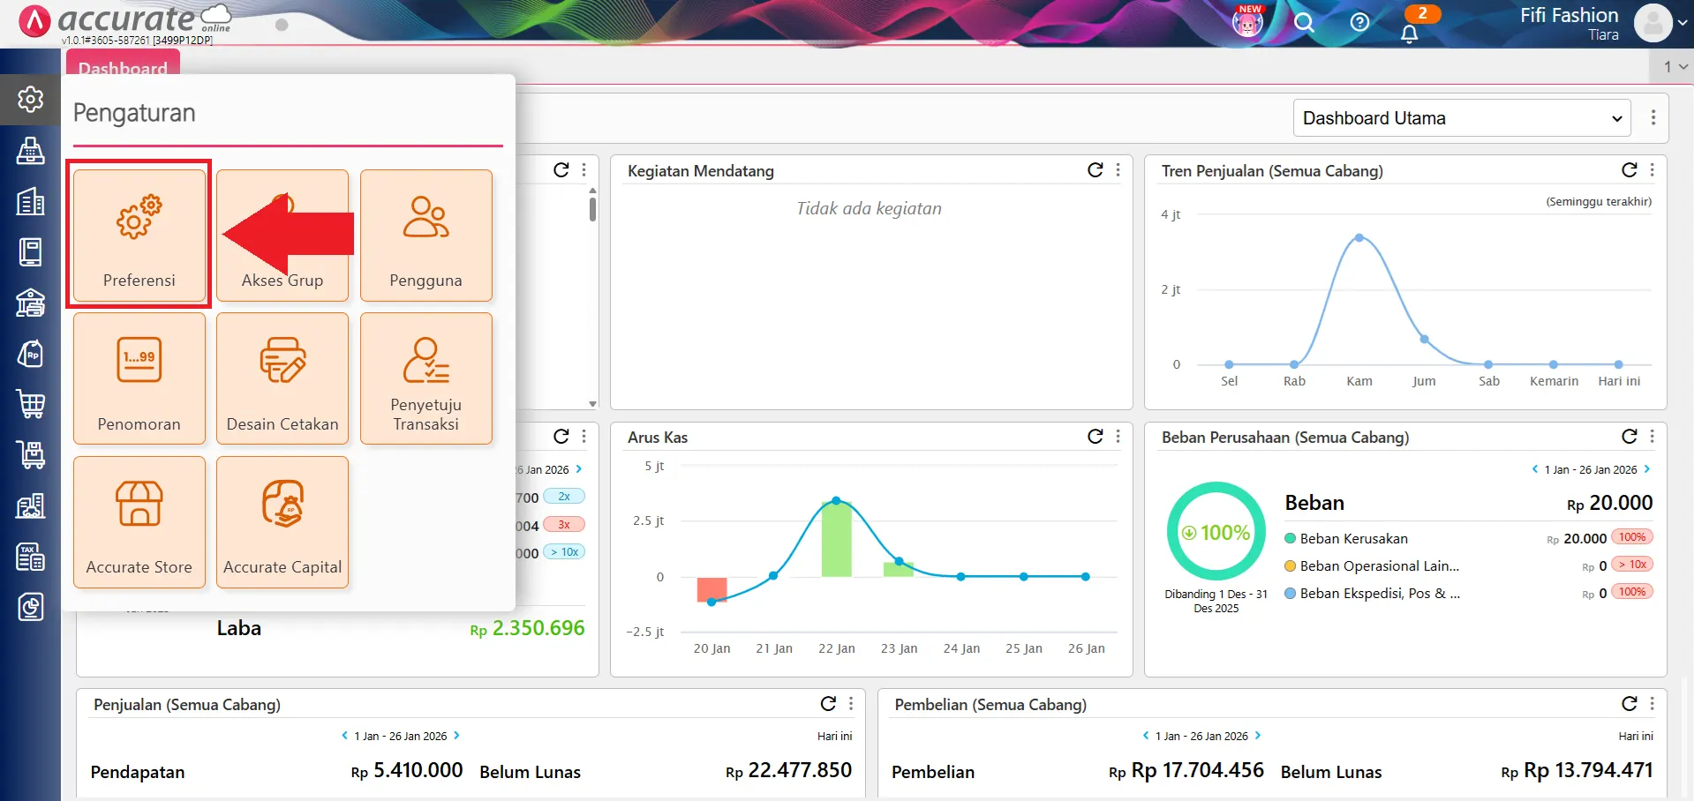Open the tab count dropdown at right
The height and width of the screenshot is (801, 1694).
tap(1675, 67)
